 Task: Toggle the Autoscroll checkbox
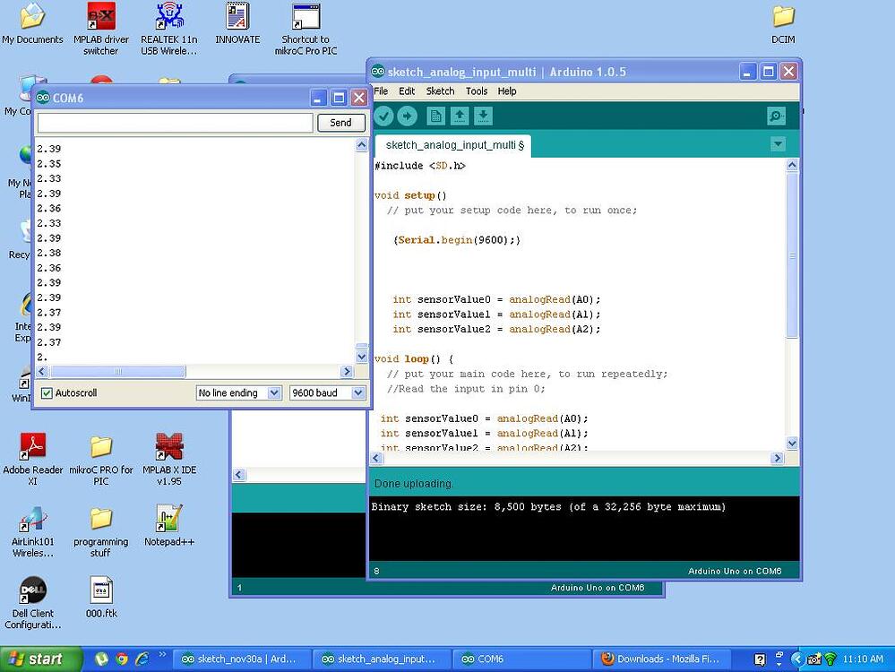(x=47, y=393)
